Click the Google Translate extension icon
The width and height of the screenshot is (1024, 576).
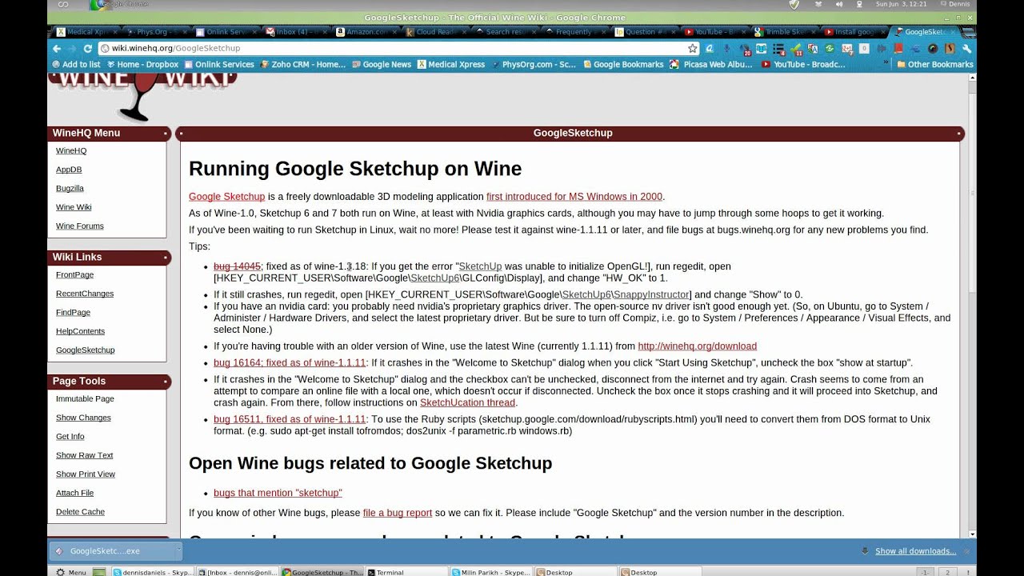(813, 49)
